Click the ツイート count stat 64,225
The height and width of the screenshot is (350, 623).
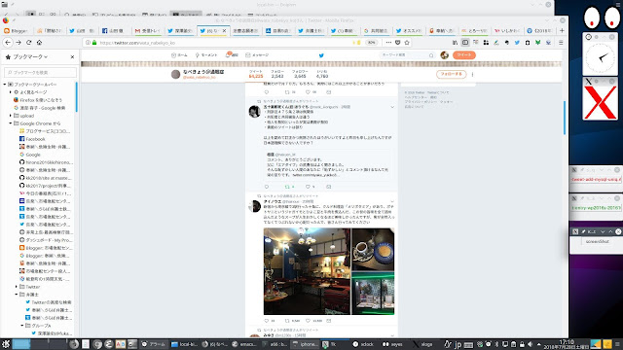[256, 74]
